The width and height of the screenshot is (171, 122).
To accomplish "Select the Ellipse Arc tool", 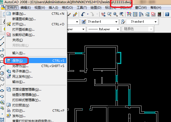I will click(x=2, y=96).
